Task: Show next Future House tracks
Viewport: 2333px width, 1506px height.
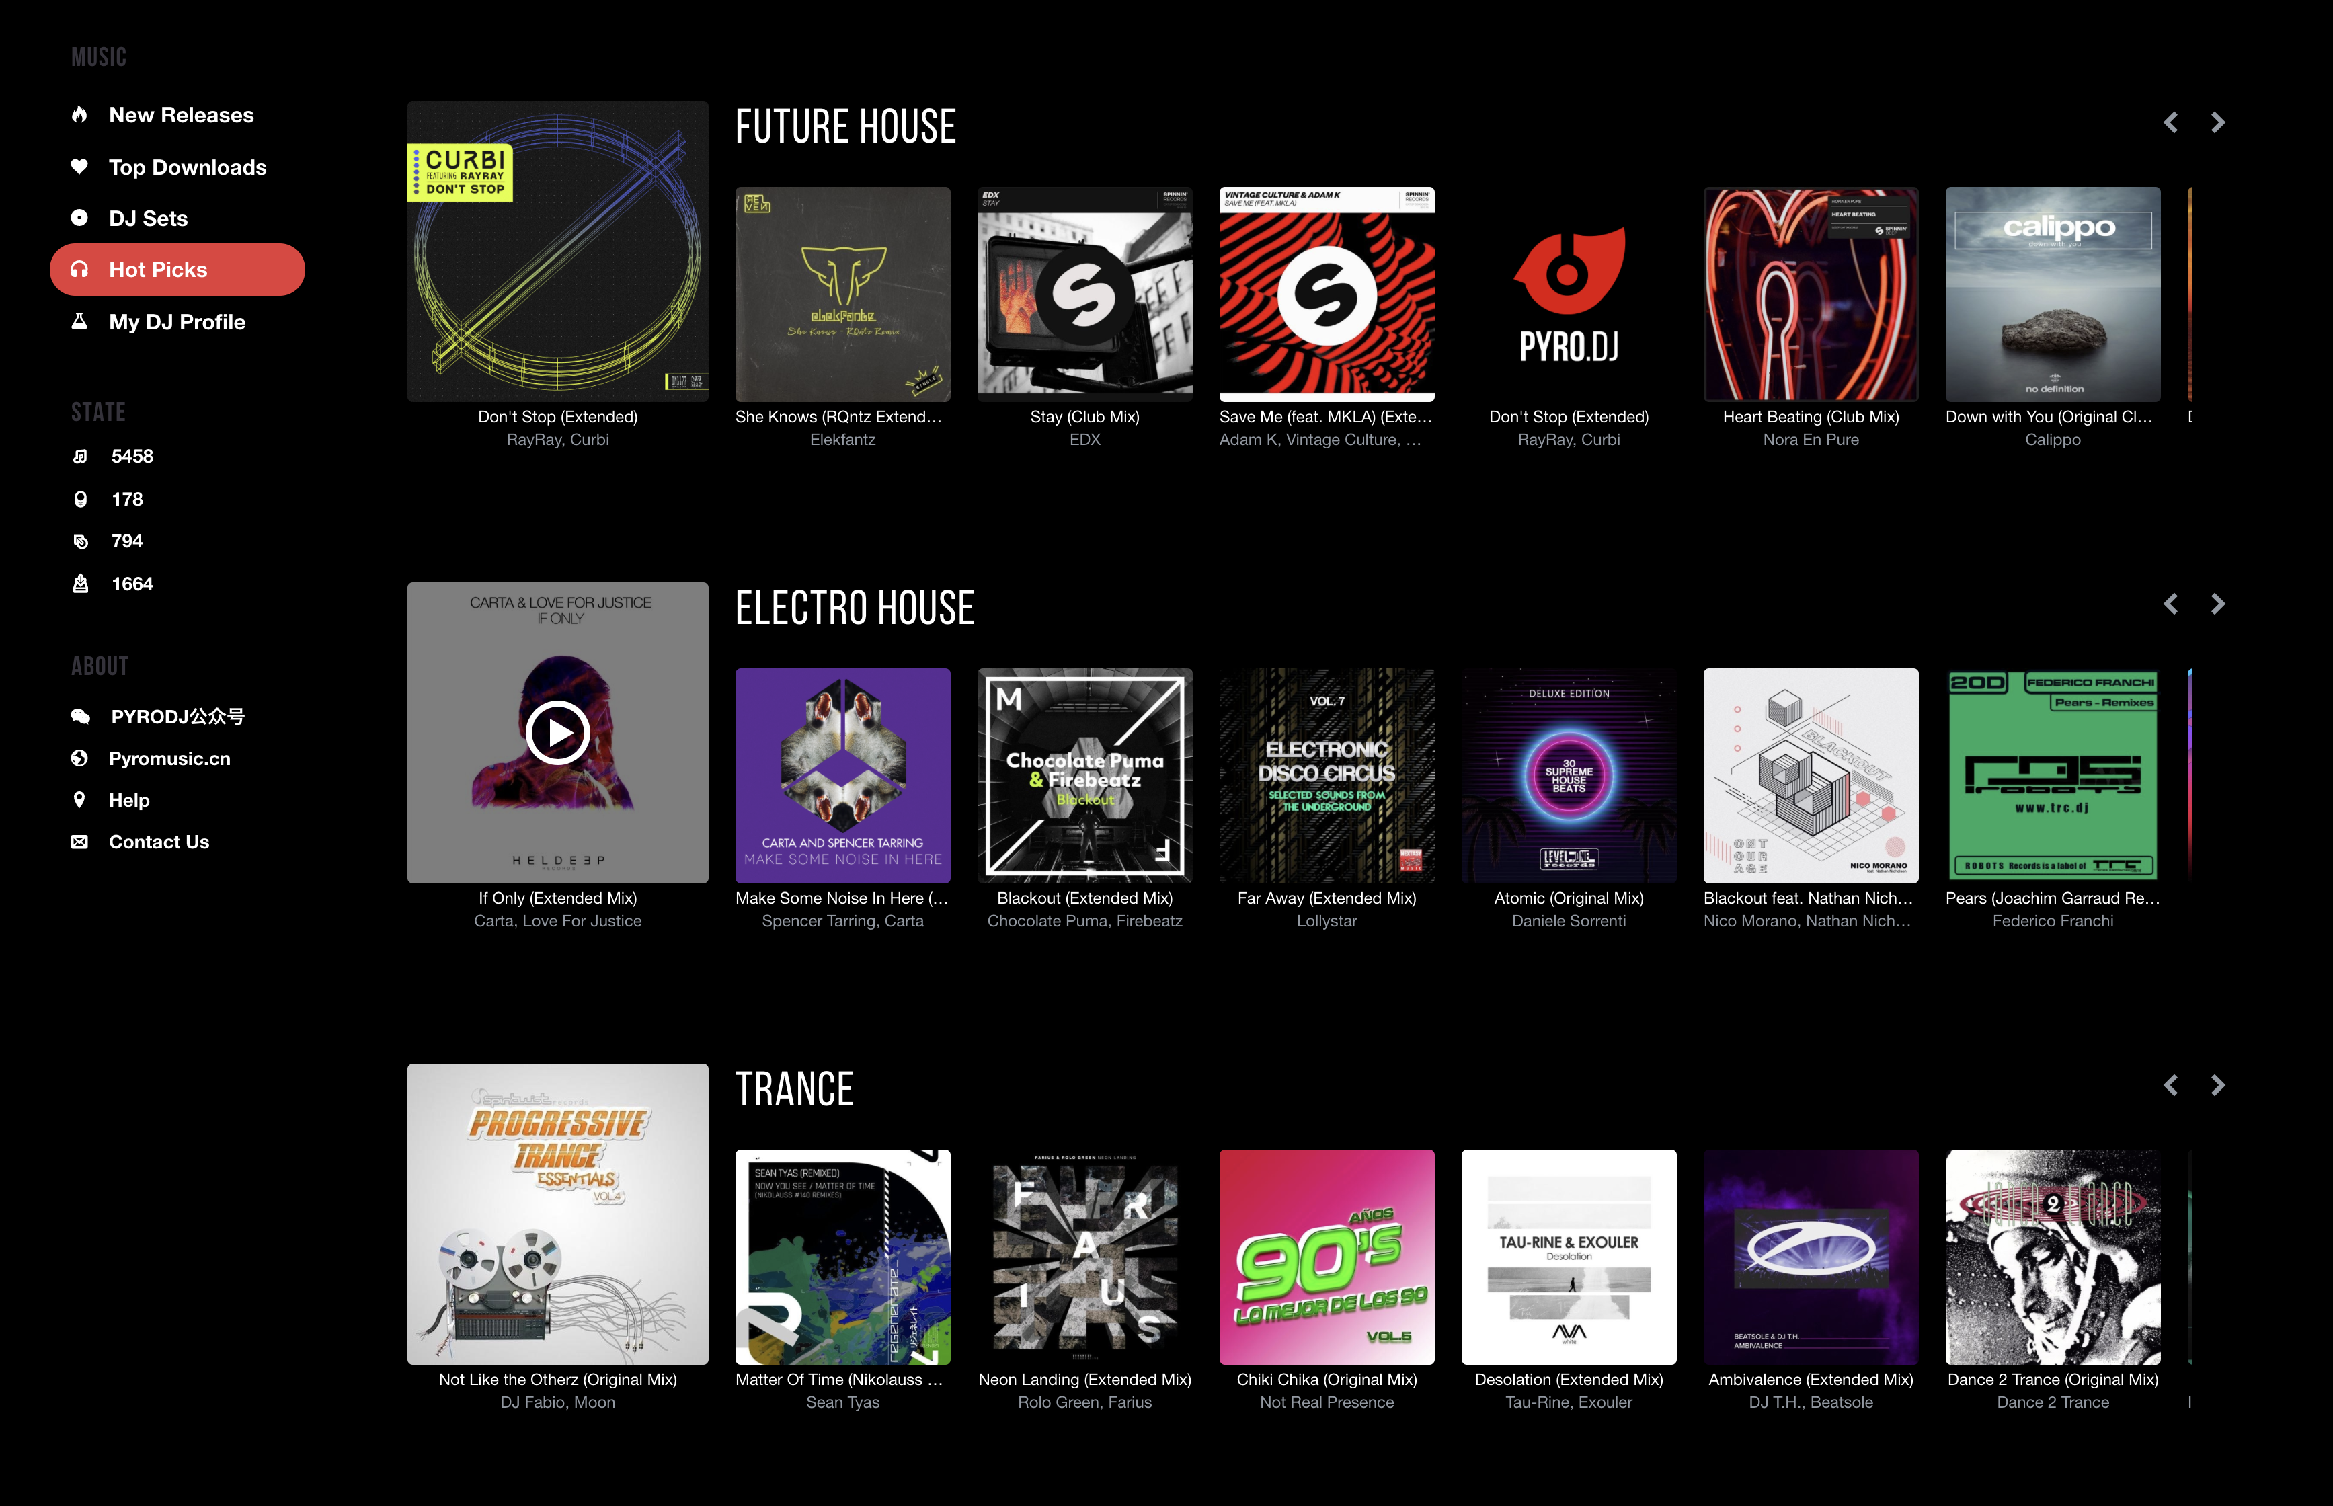Action: (x=2217, y=122)
